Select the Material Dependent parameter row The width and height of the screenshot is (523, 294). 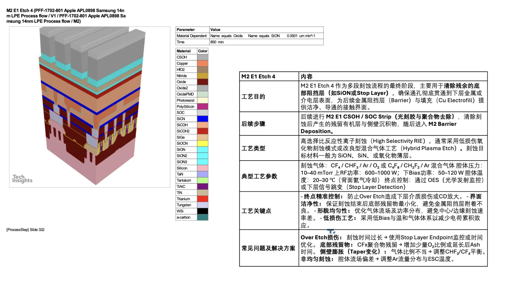click(x=191, y=36)
